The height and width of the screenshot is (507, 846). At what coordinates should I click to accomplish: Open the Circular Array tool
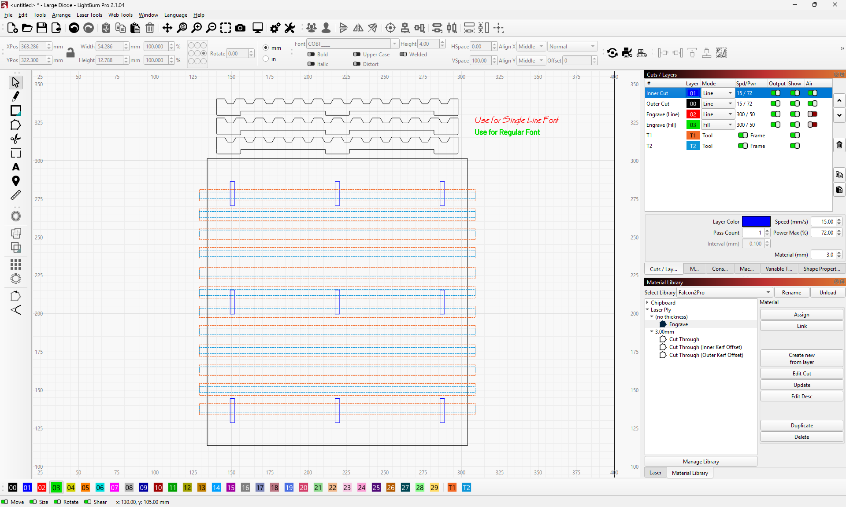[x=16, y=279]
